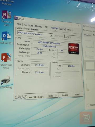The width and height of the screenshot is (95, 127).
Task: Open the Memory tab in CPU-Z
Action: [39, 26]
